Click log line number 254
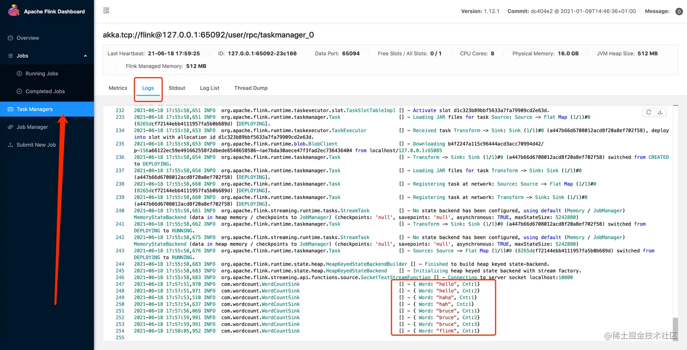This screenshot has height=350, width=687. pyautogui.click(x=120, y=331)
